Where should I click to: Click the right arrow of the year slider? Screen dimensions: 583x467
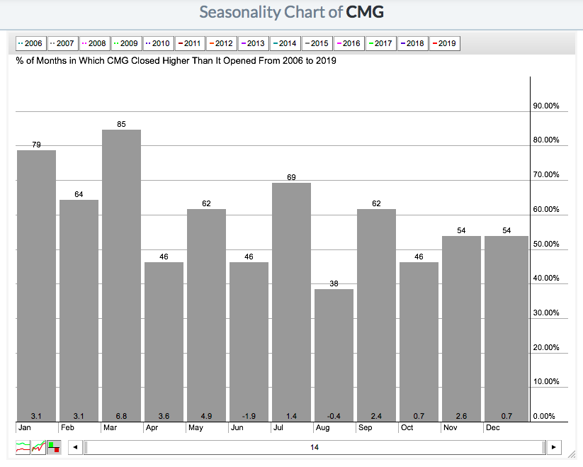[555, 447]
